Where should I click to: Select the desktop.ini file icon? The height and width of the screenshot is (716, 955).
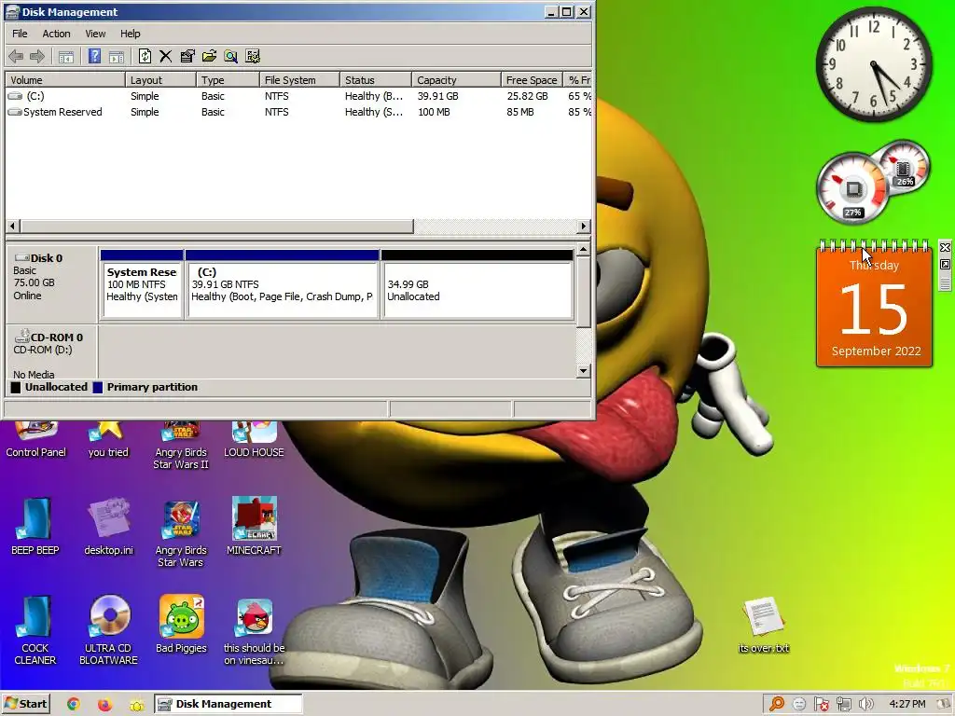tap(108, 526)
